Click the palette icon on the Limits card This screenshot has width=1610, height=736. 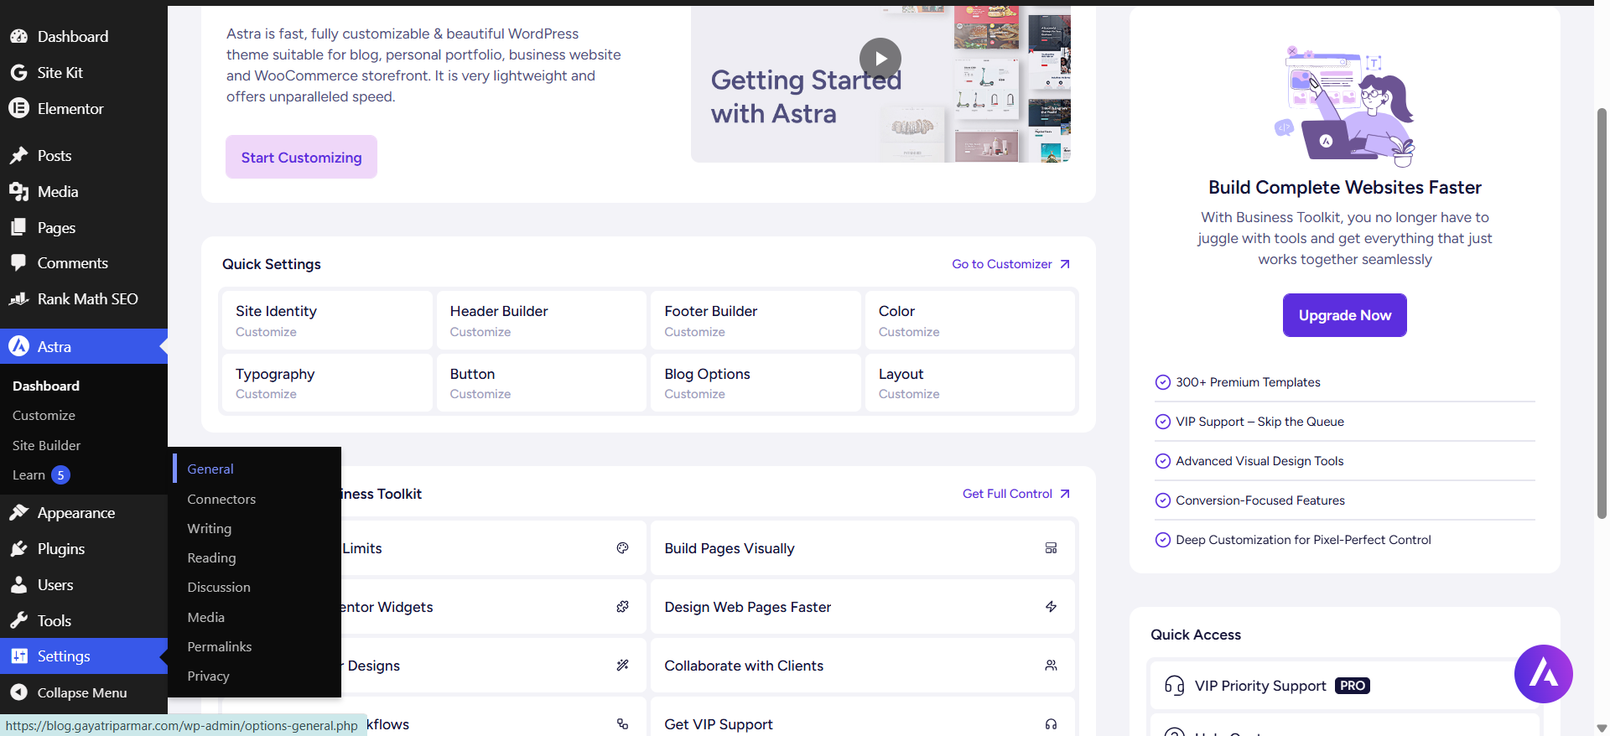[x=622, y=548]
